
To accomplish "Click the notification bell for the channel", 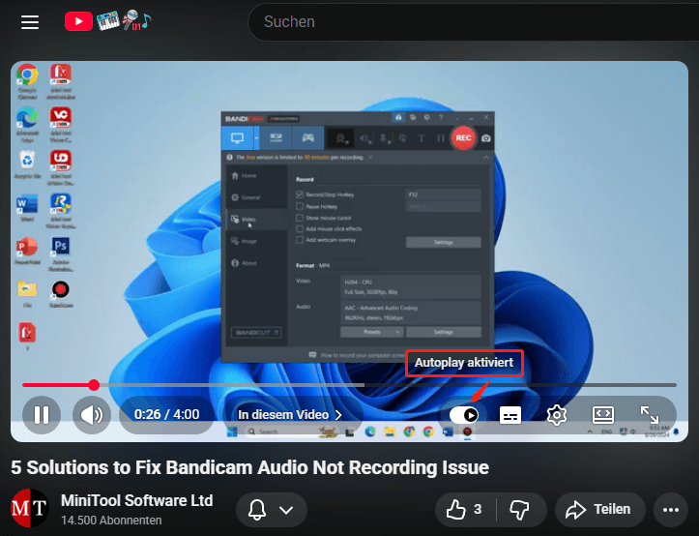I will pos(257,509).
